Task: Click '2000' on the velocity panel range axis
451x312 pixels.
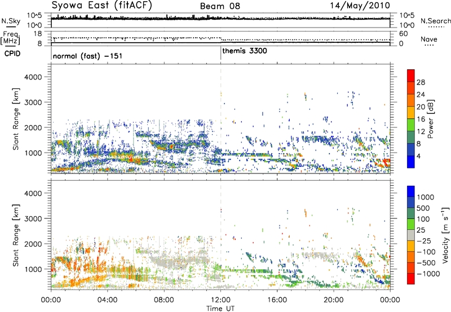Action: 33,244
